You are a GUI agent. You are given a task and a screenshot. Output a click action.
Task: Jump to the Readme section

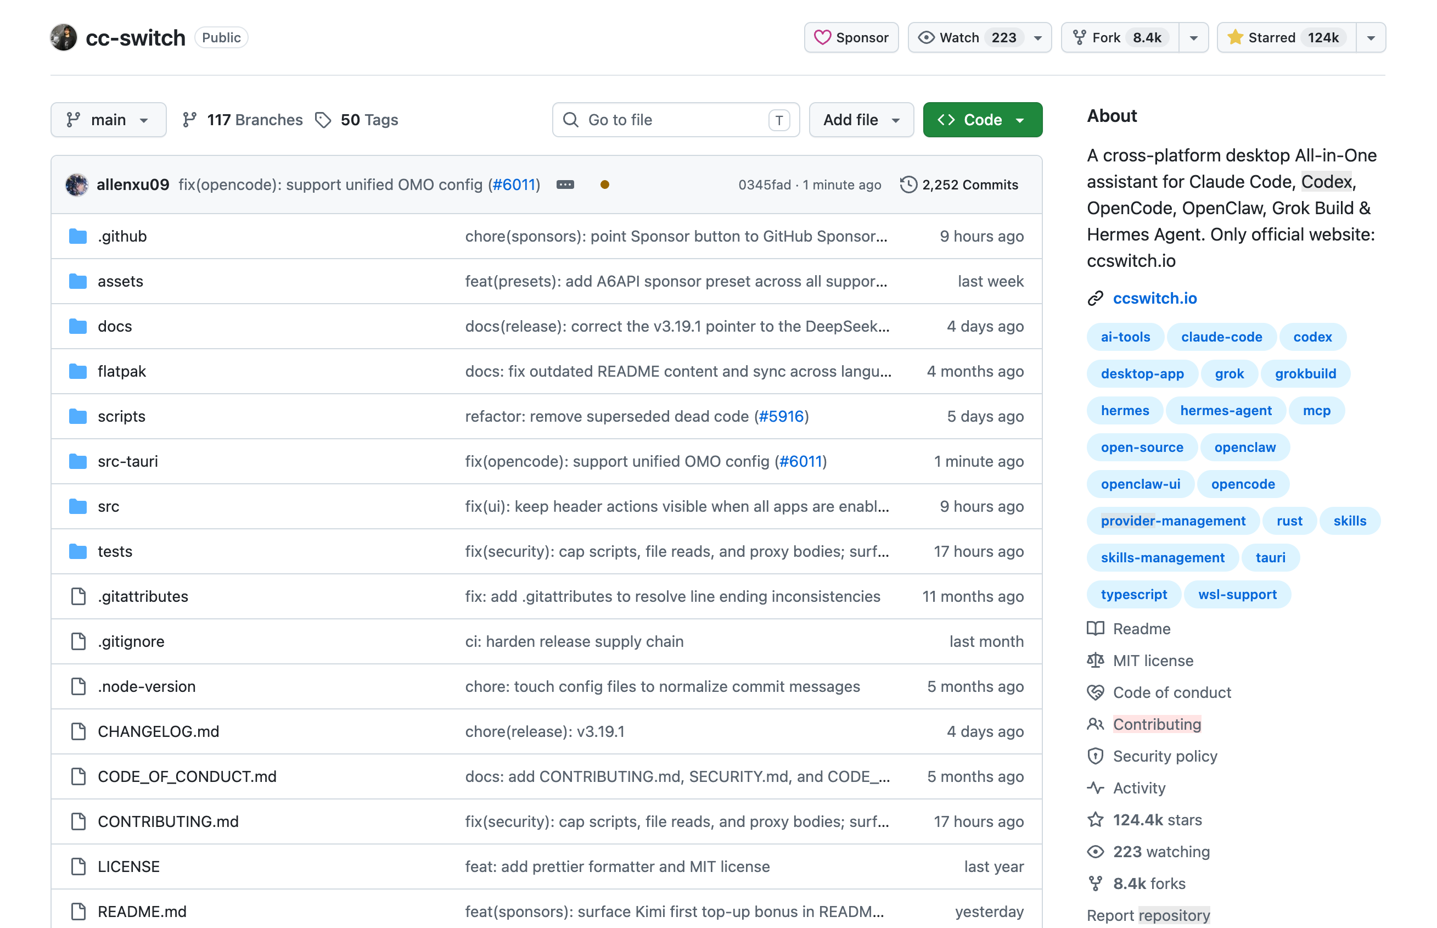1129,629
